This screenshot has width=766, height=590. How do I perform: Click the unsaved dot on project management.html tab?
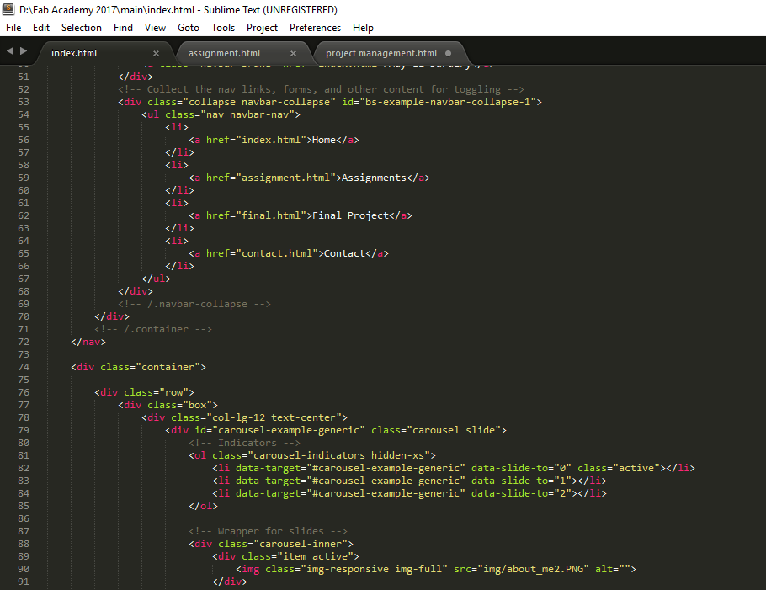click(x=448, y=53)
